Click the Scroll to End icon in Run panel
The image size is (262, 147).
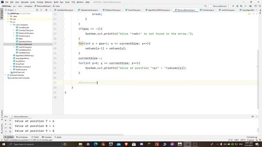coord(10,131)
